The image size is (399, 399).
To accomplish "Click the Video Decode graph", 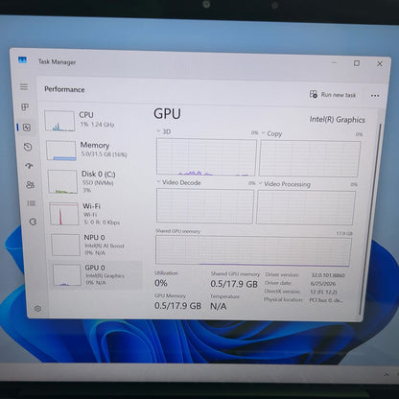I will (205, 206).
